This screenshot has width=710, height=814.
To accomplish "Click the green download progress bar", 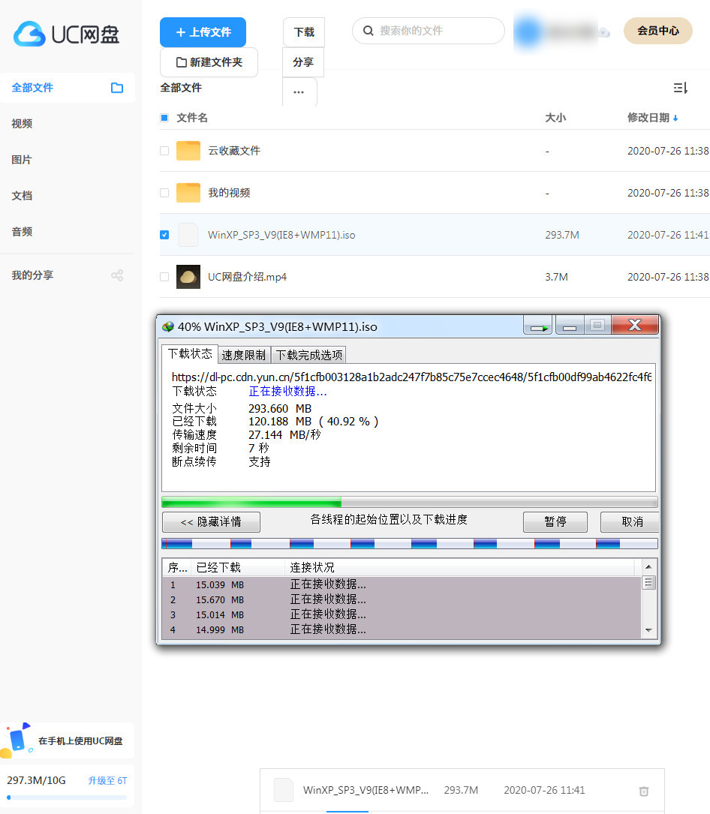I will [410, 502].
